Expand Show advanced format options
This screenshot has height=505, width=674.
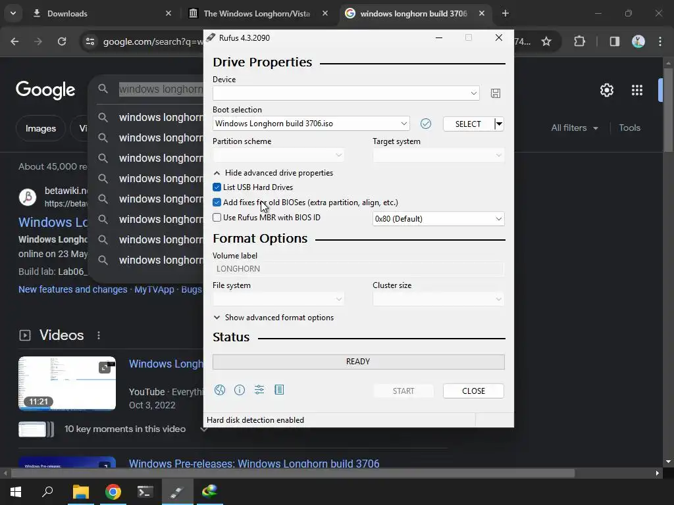pos(273,318)
